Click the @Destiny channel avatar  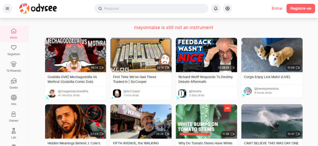pos(182,93)
